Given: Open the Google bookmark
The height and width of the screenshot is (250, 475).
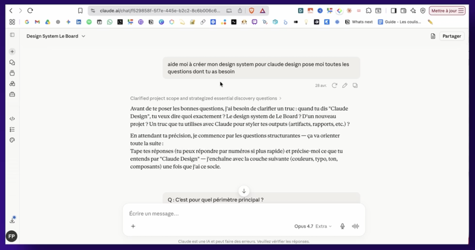Looking at the screenshot, I should [x=27, y=22].
